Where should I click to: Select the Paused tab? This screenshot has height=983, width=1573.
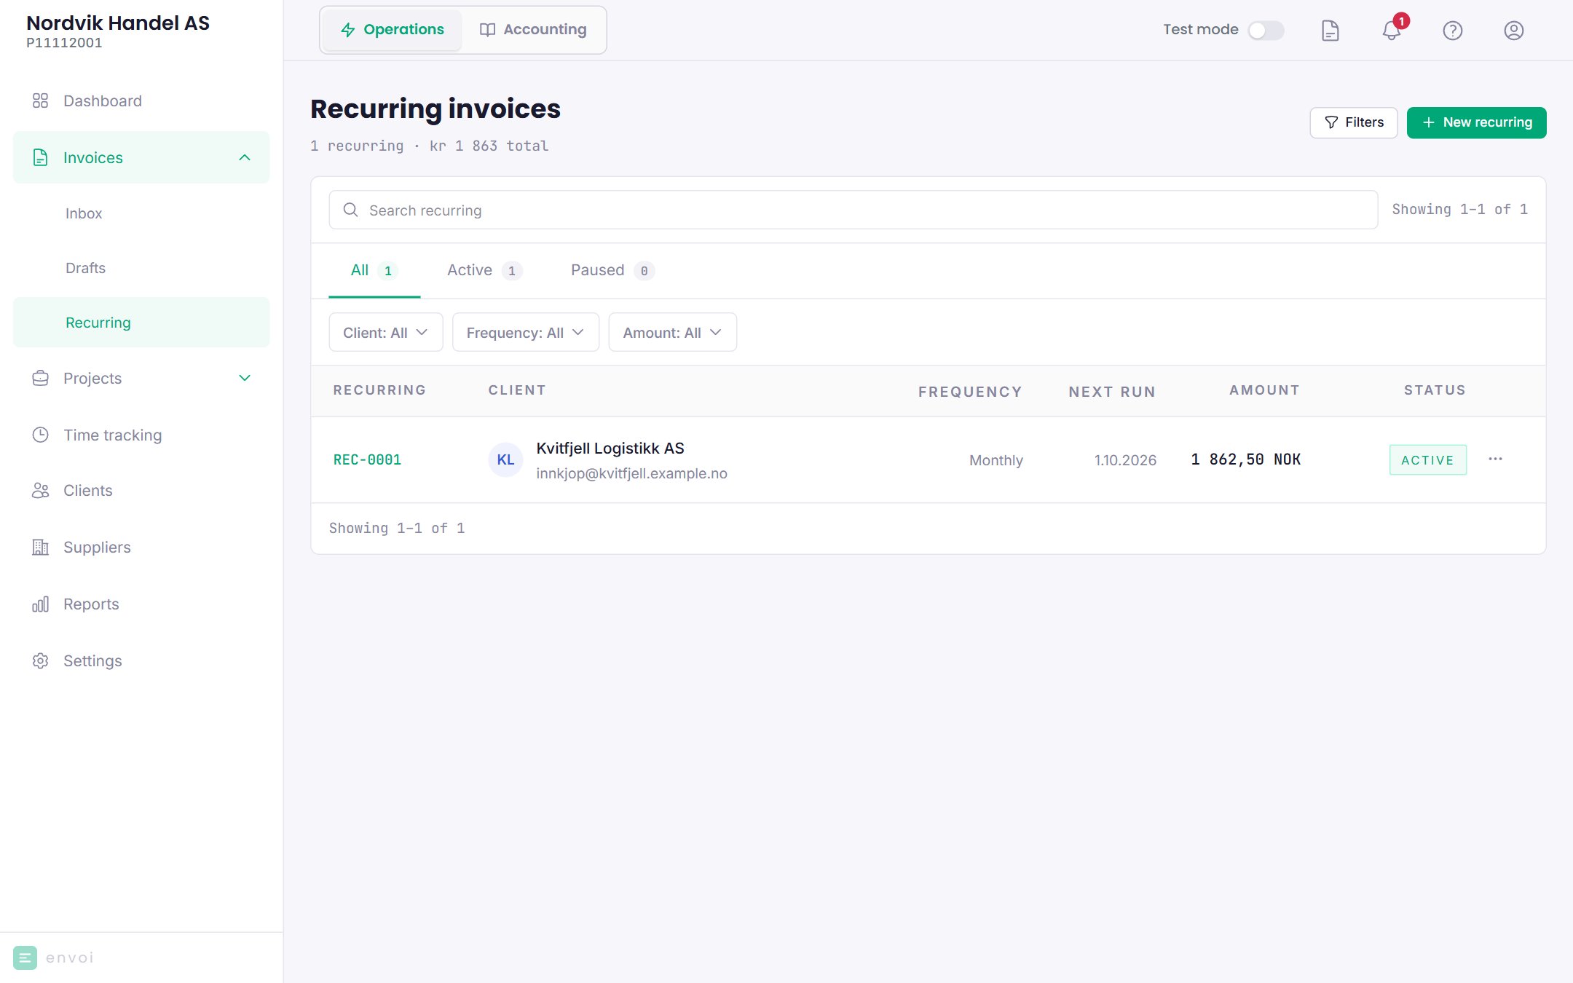pos(612,270)
